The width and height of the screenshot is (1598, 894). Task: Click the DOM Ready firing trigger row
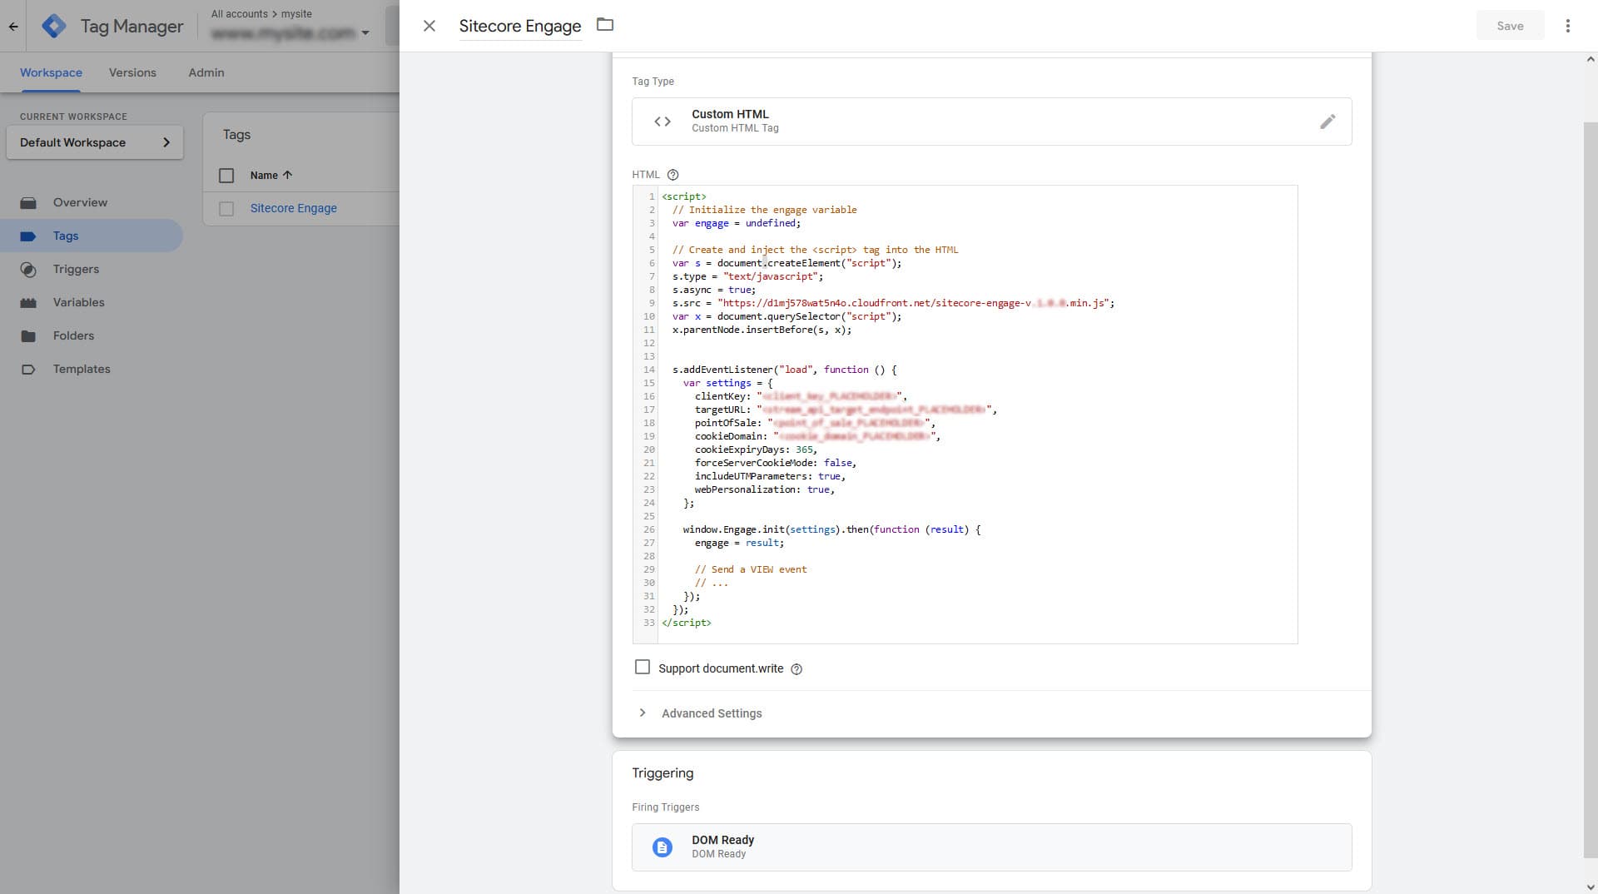tap(991, 847)
